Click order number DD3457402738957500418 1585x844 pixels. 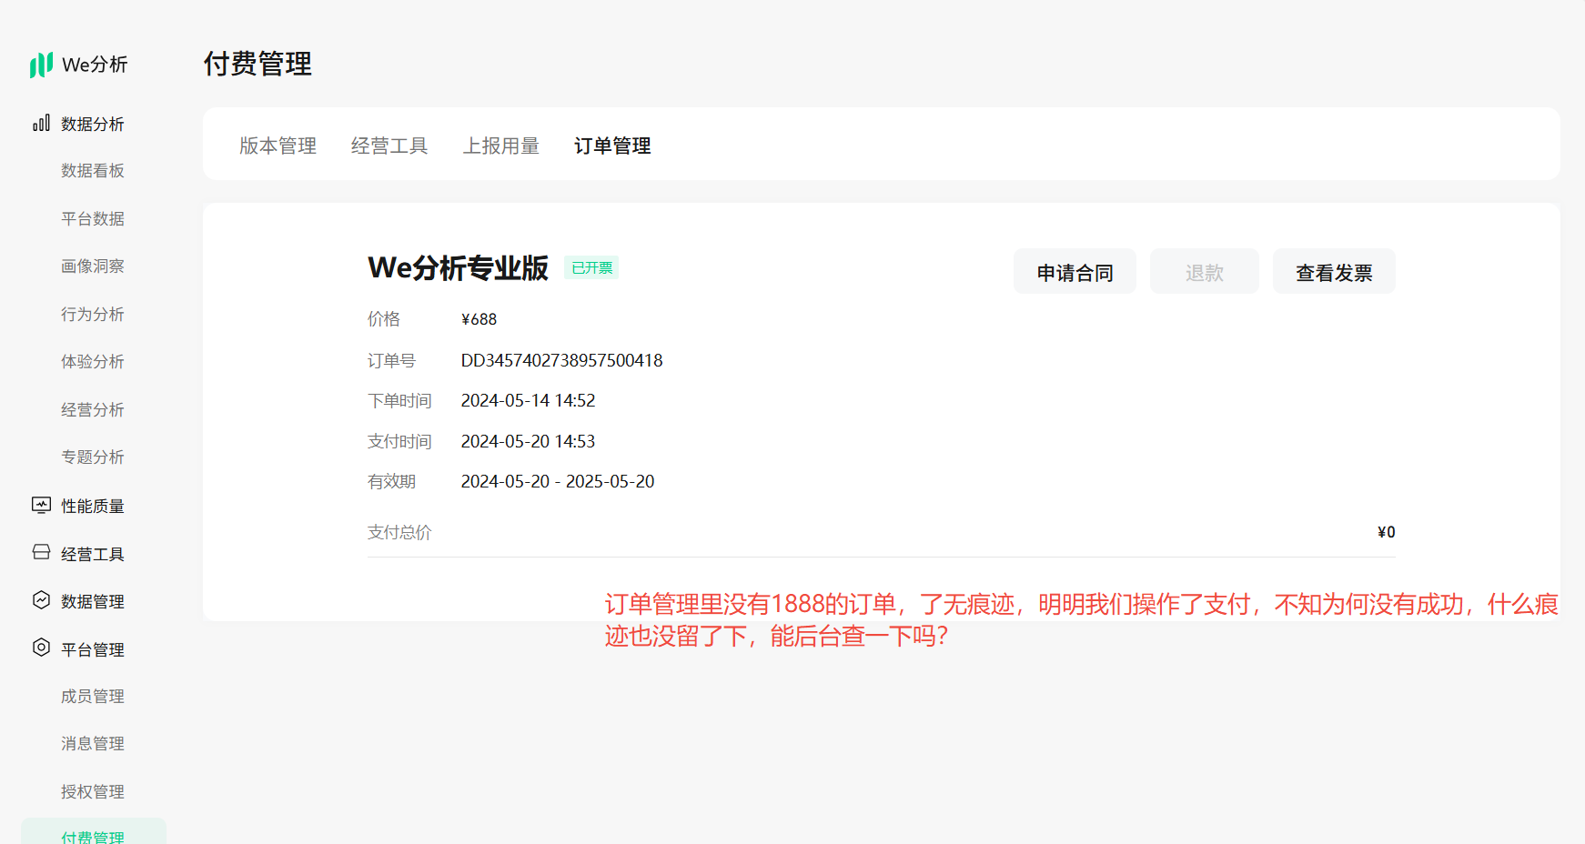(561, 360)
